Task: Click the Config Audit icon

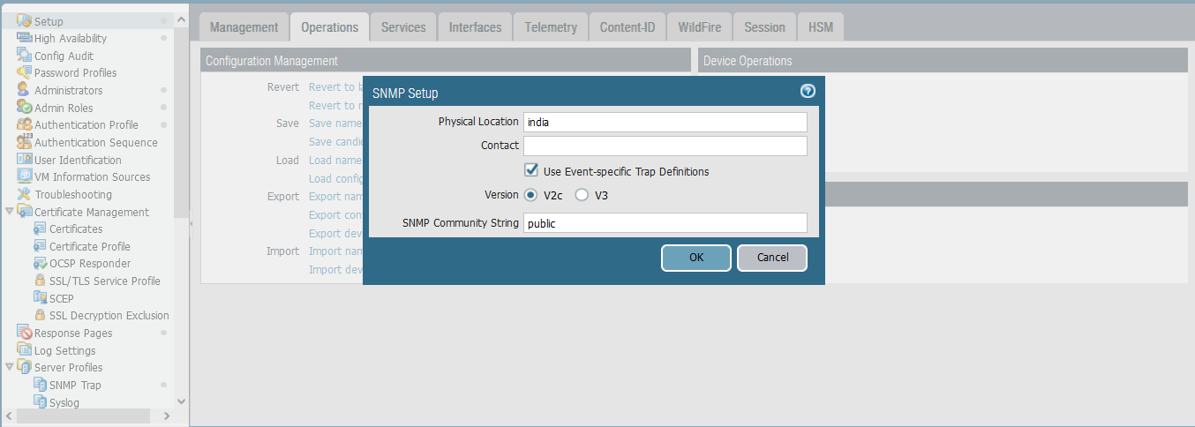Action: coord(25,56)
